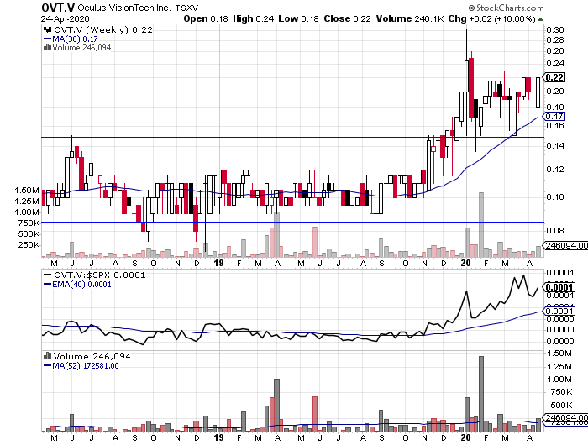Image resolution: width=588 pixels, height=445 pixels.
Task: Click the 0.08 price axis label
Action: coord(555,230)
